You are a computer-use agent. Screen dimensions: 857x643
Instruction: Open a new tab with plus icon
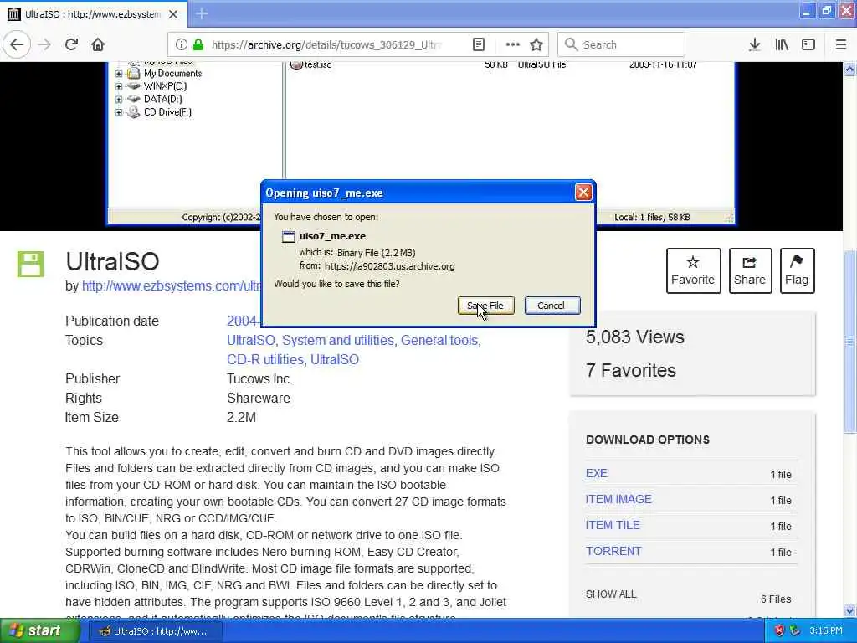pyautogui.click(x=202, y=13)
